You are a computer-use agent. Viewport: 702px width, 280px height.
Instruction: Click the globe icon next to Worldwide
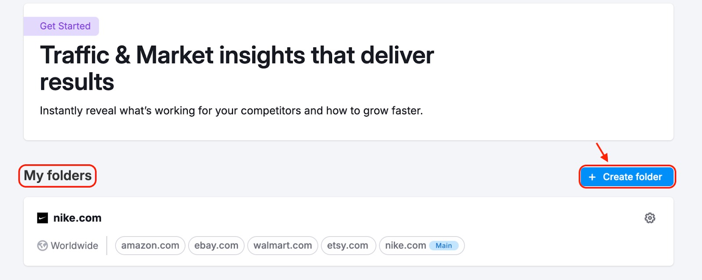click(x=42, y=245)
